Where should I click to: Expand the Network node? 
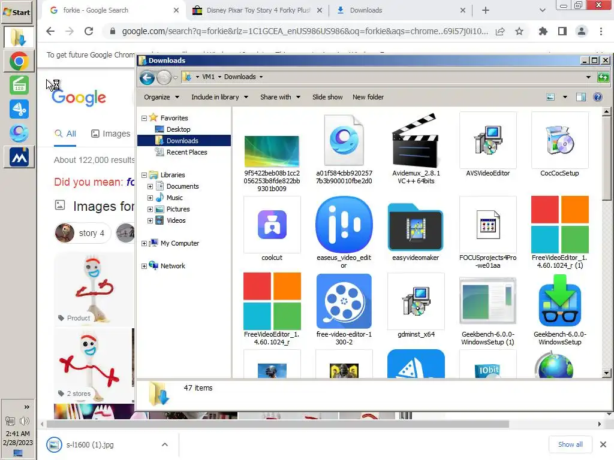point(144,266)
